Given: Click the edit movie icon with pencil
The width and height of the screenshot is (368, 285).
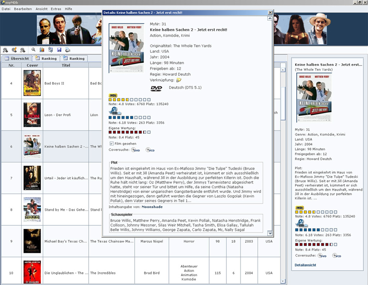Looking at the screenshot, I should 14,50.
